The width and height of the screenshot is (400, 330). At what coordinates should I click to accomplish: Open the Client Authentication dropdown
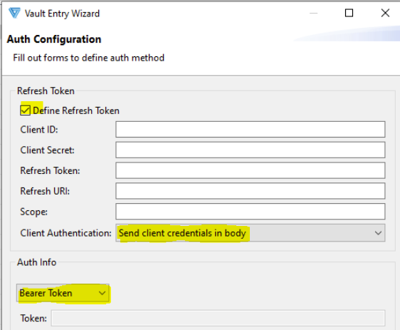click(x=251, y=233)
